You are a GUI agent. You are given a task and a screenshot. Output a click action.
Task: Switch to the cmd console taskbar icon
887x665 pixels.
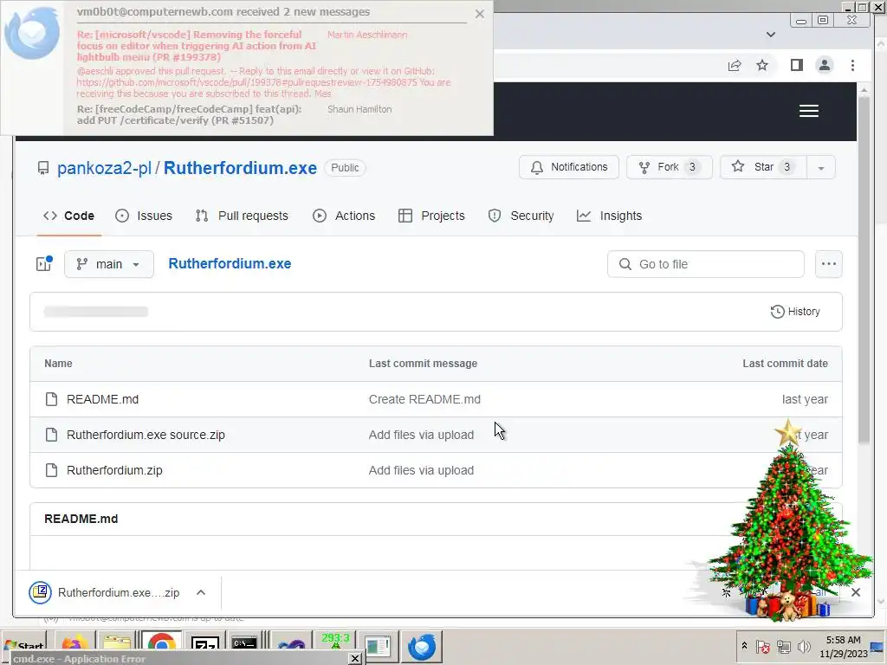point(245,644)
